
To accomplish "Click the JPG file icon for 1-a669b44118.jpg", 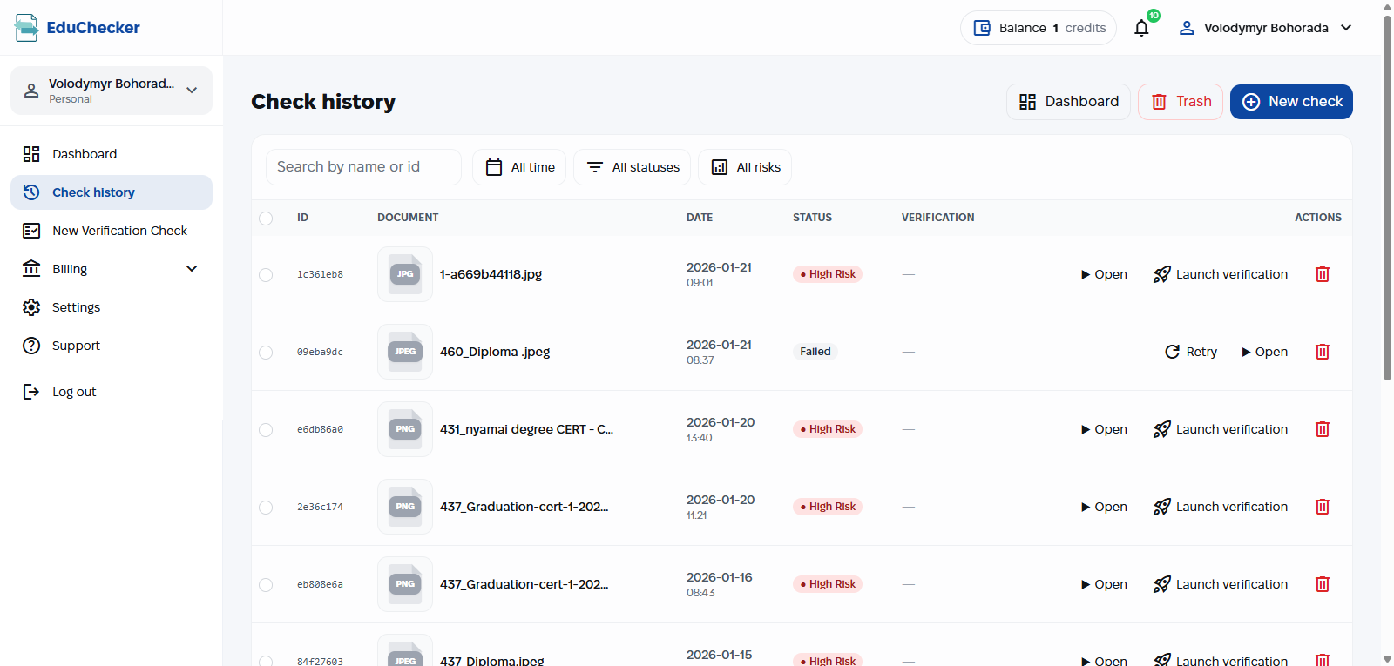I will (405, 274).
